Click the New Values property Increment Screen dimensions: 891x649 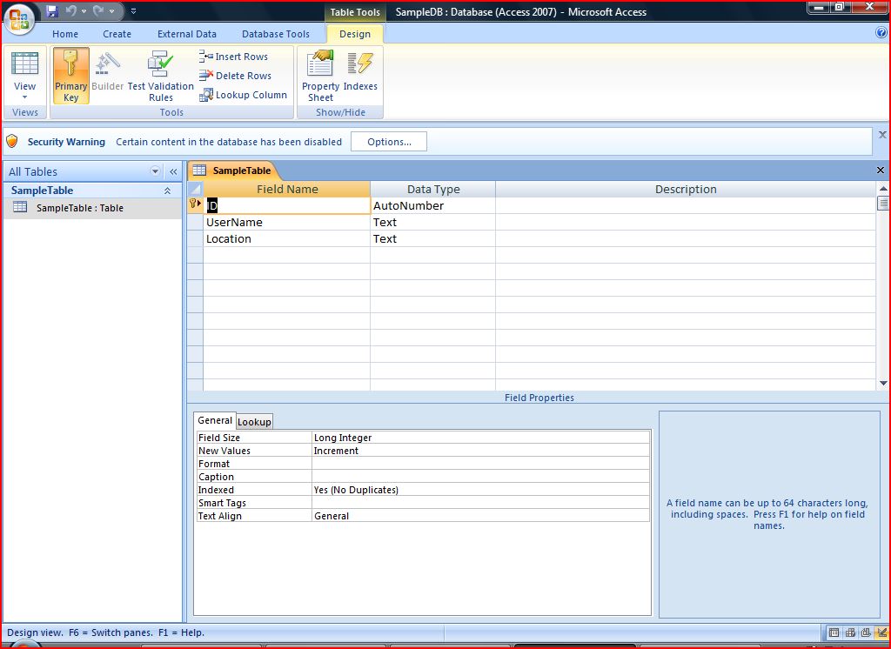(x=480, y=451)
